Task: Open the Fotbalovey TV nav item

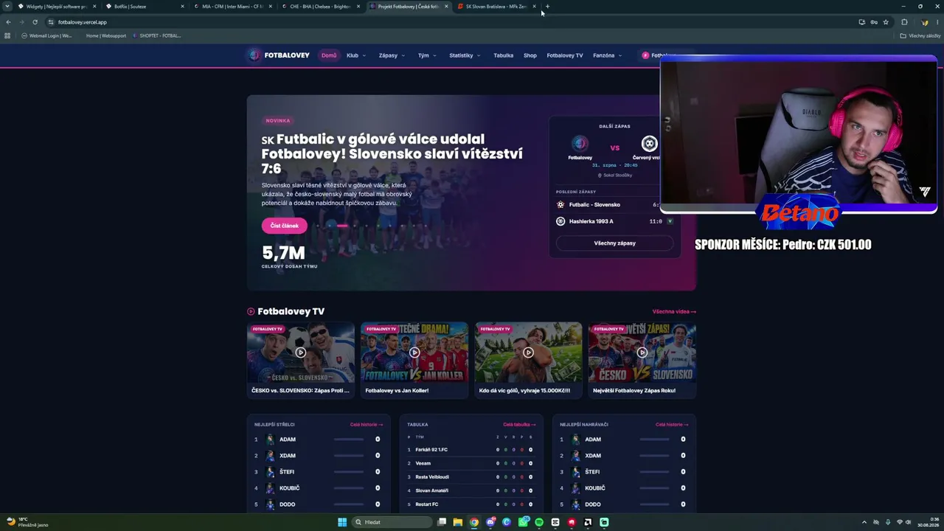Action: click(565, 55)
